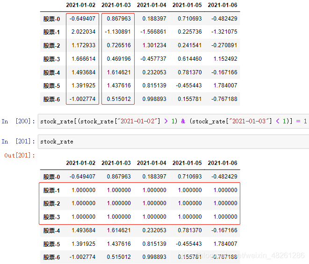This screenshot has width=309, height=264.
Task: Click -1.002774 in Out[201] table
Action: click(x=82, y=257)
